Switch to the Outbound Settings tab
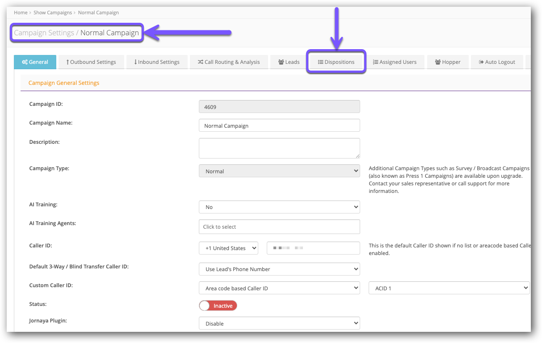This screenshot has height=343, width=542. [91, 62]
